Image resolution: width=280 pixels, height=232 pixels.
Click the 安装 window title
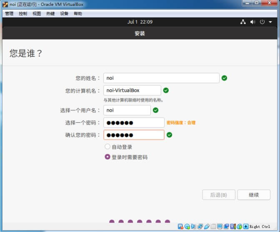[140, 33]
